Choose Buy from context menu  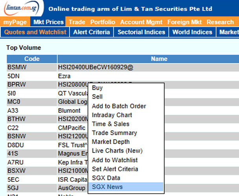click(x=126, y=88)
